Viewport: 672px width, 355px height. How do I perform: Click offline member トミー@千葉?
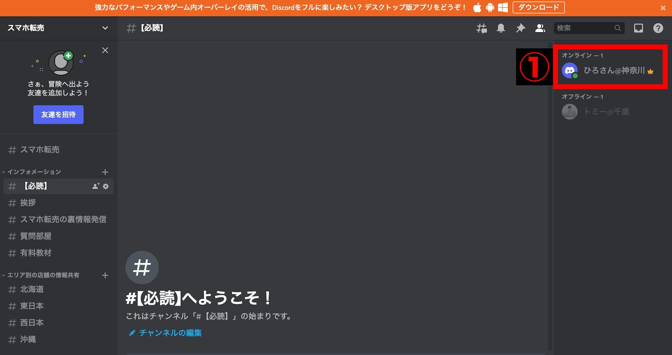pyautogui.click(x=610, y=112)
